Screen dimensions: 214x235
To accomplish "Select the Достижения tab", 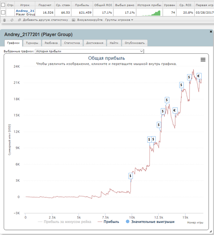I will tap(95, 43).
